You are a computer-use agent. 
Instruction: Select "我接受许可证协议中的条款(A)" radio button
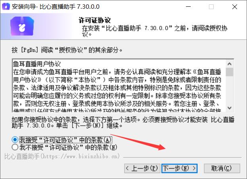tap(15, 140)
